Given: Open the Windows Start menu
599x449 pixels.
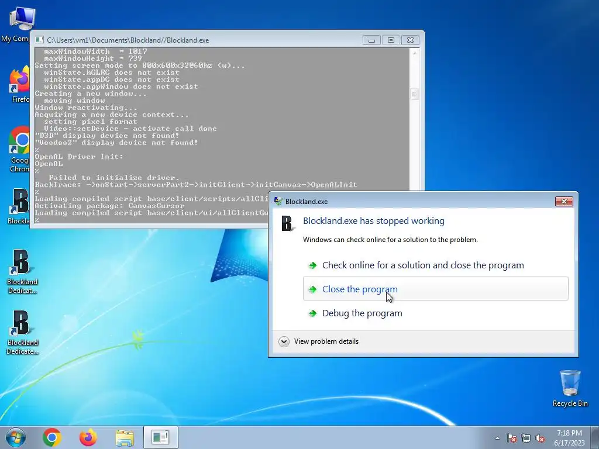Looking at the screenshot, I should click(x=16, y=437).
